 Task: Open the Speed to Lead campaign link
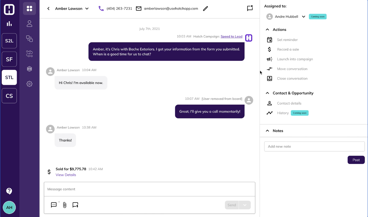click(x=231, y=36)
